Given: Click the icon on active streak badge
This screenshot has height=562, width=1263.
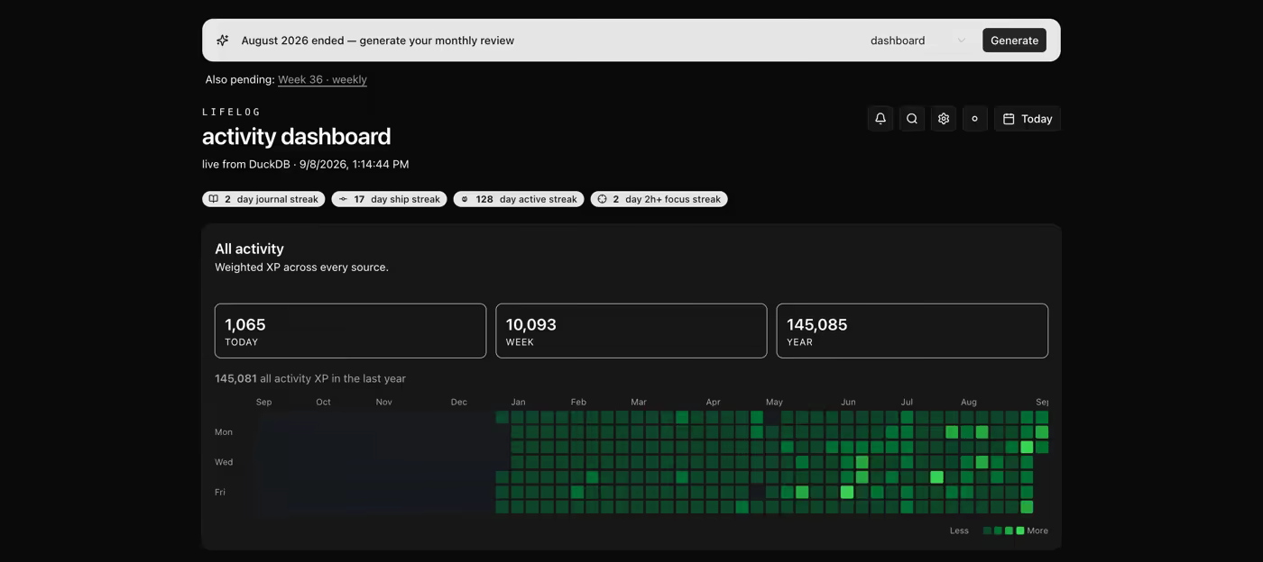Looking at the screenshot, I should (465, 199).
